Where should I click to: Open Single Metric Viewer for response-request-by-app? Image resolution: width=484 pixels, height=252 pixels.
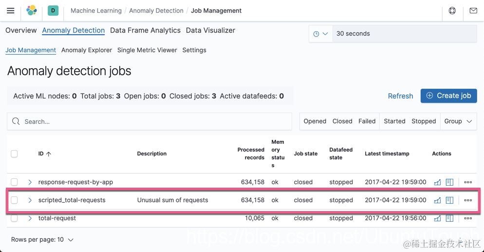[x=437, y=182]
